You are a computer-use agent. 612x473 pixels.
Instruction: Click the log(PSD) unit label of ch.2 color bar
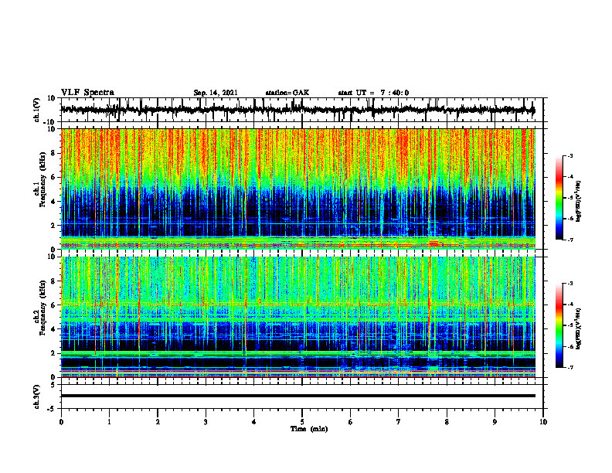coord(580,328)
